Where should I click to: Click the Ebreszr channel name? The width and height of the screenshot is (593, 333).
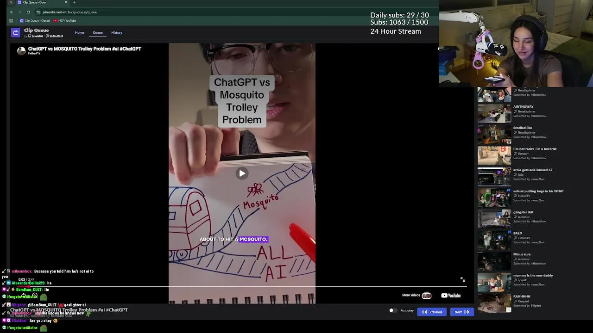(523, 154)
